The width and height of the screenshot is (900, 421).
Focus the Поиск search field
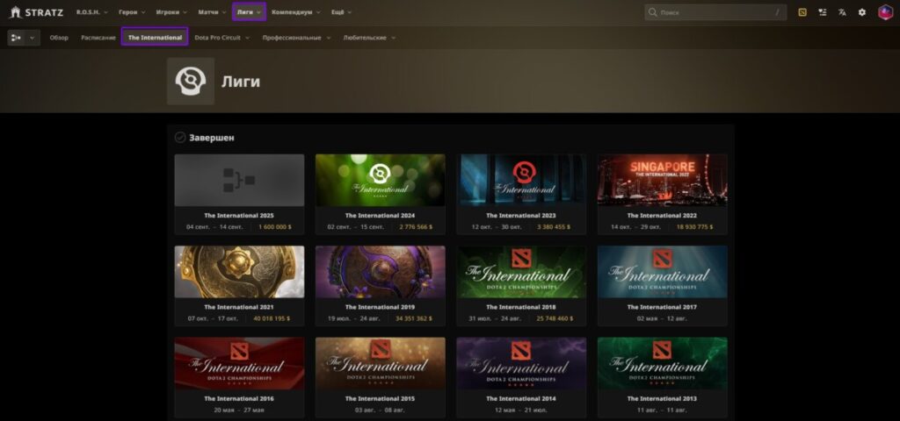(x=712, y=12)
